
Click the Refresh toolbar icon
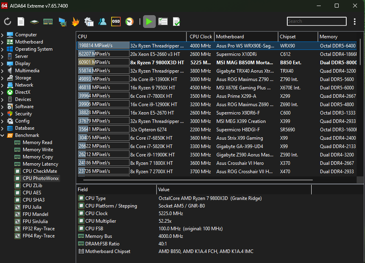click(8, 22)
